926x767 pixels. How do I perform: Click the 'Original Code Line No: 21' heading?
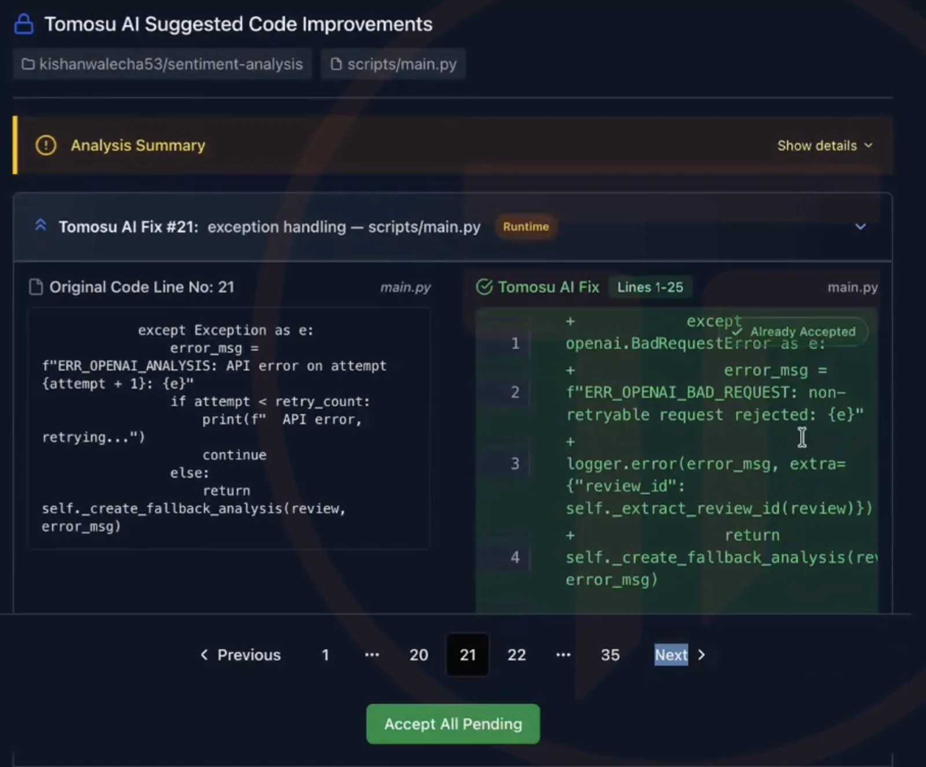click(x=142, y=287)
